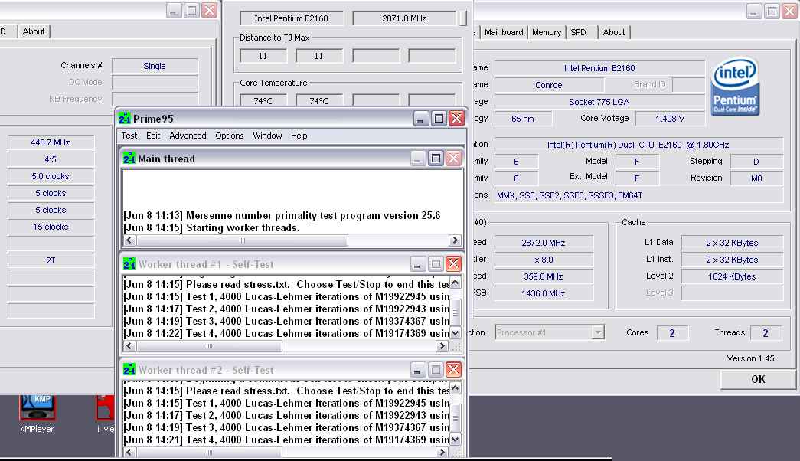800x461 pixels.
Task: Click Main thread horizontal scrollbar right arrow
Action: click(x=455, y=240)
